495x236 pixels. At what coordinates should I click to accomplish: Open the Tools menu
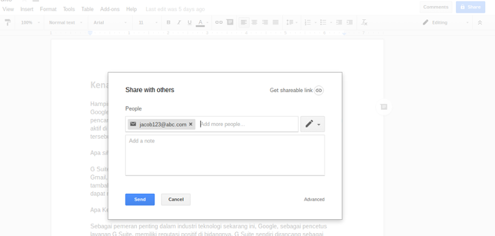(x=69, y=9)
